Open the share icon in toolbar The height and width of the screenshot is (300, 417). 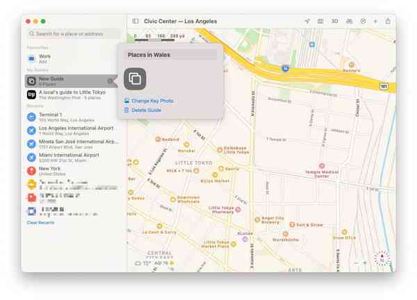tap(388, 21)
